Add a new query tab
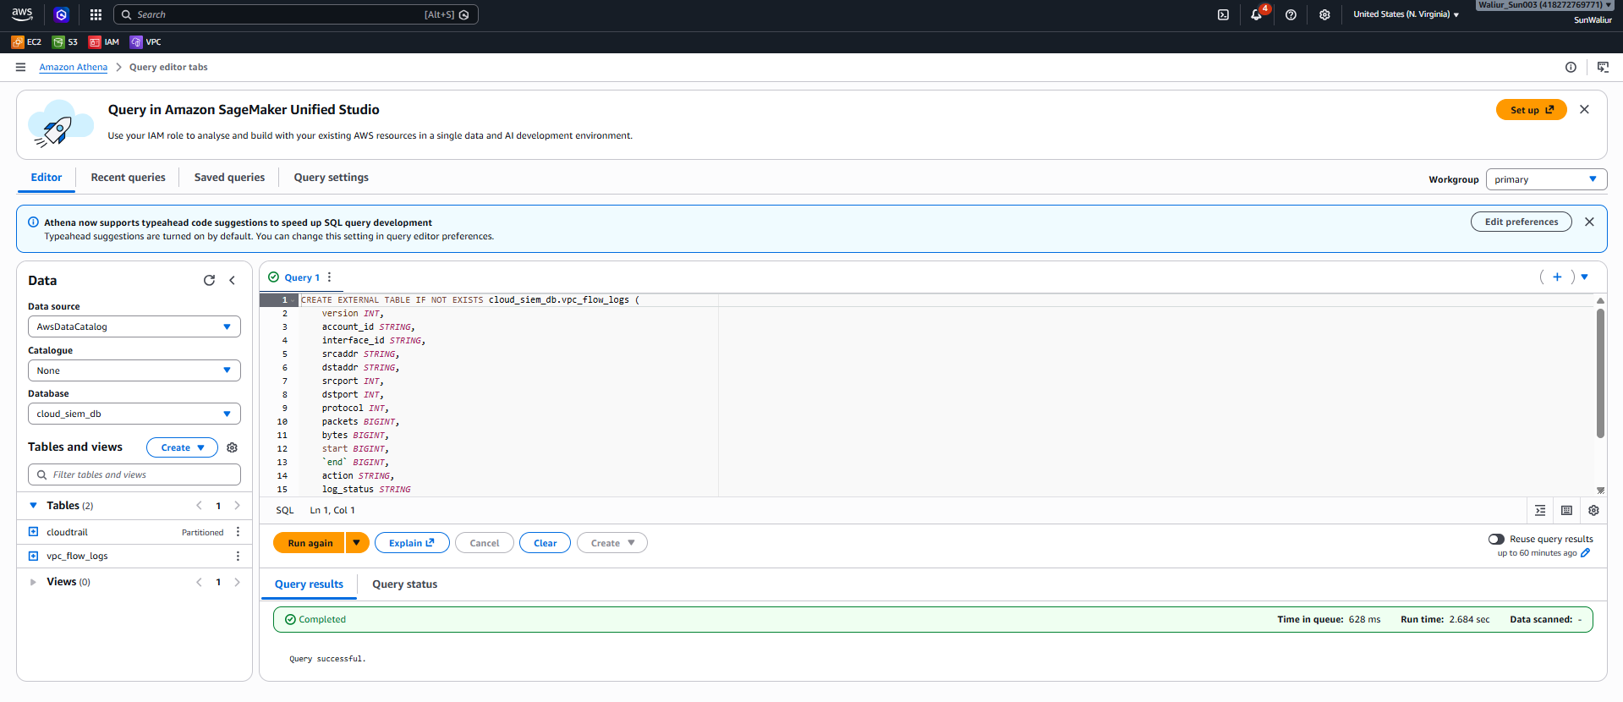This screenshot has width=1623, height=702. coord(1557,277)
